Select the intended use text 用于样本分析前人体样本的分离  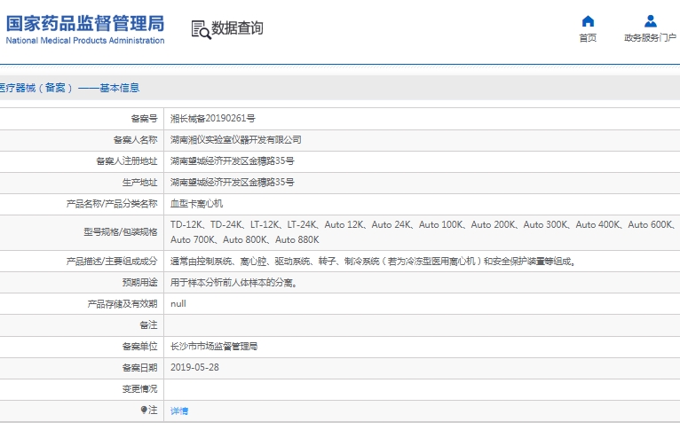click(x=233, y=283)
